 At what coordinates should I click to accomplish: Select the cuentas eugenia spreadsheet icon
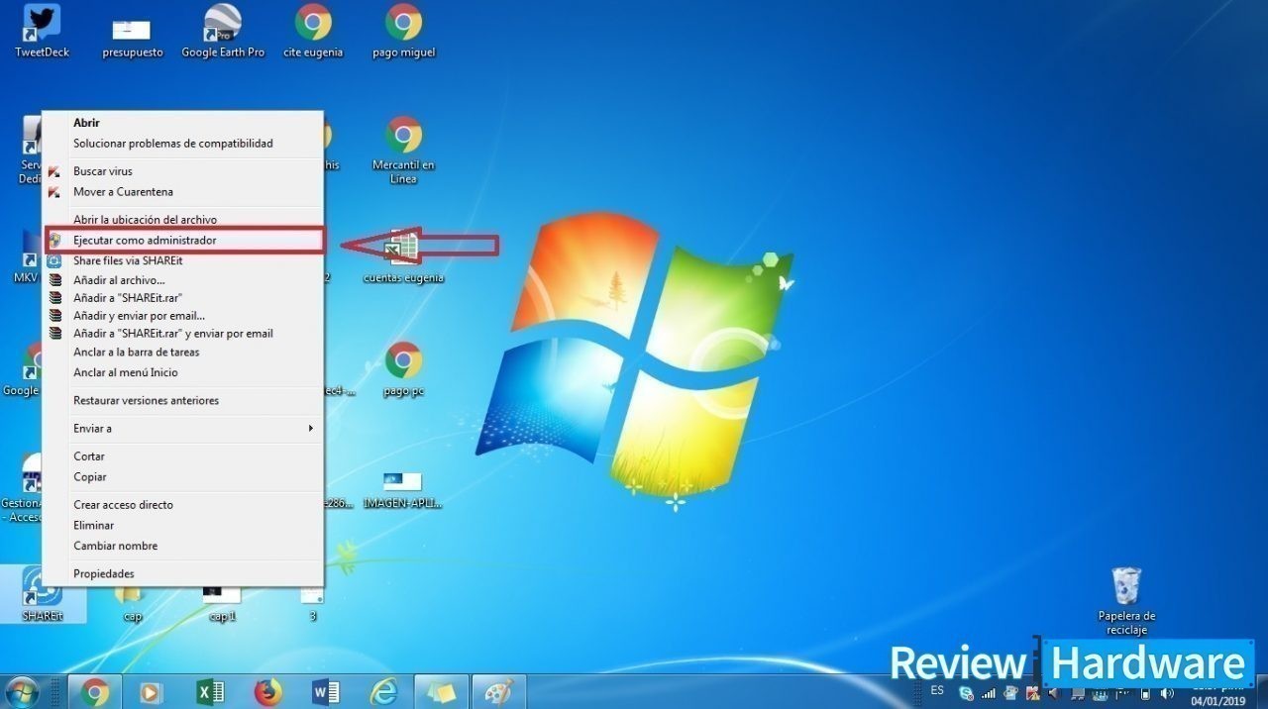tap(403, 256)
